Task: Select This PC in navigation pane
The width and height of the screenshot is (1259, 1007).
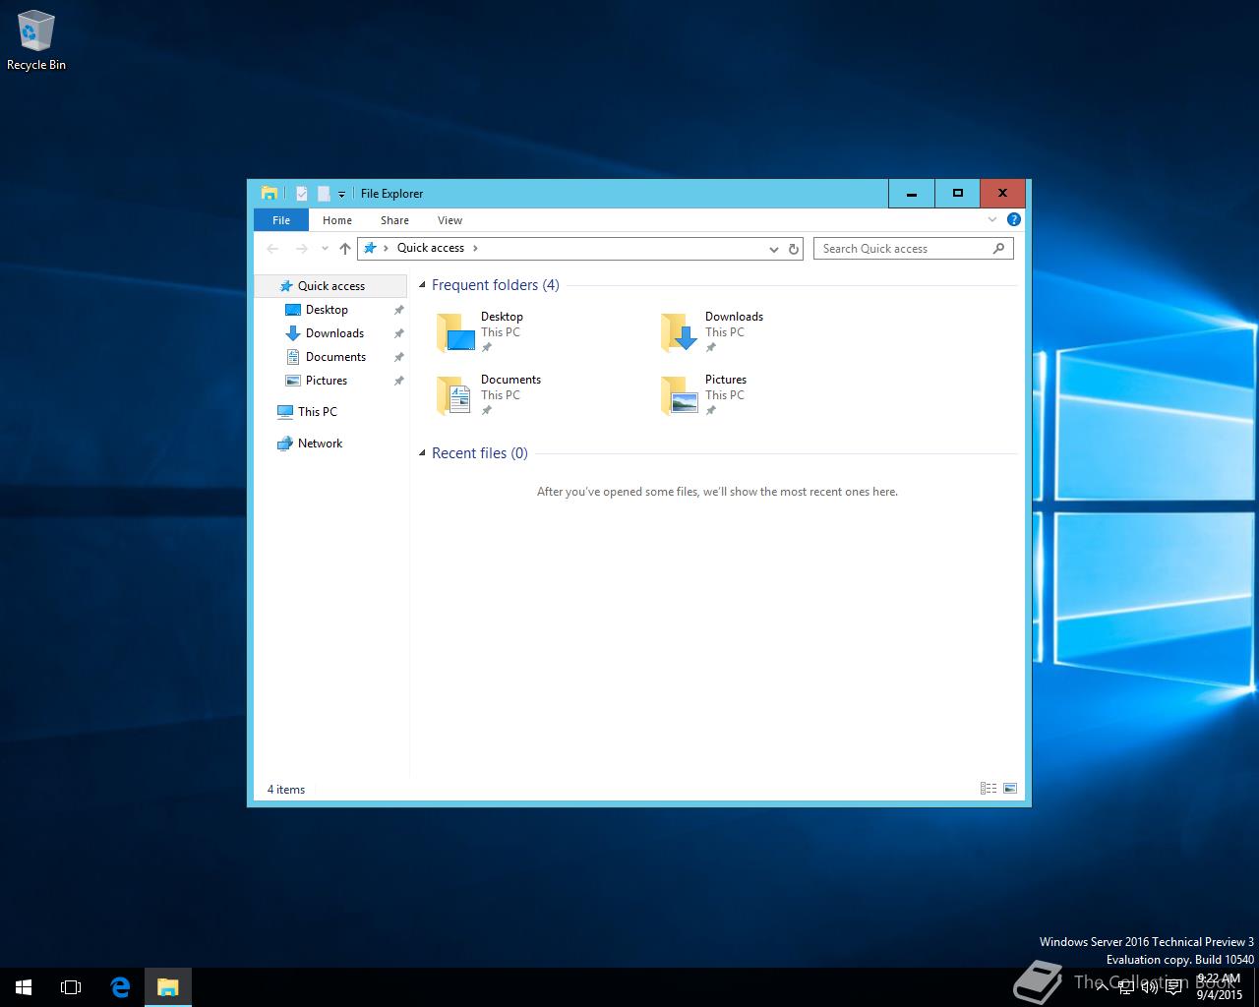Action: 317,412
